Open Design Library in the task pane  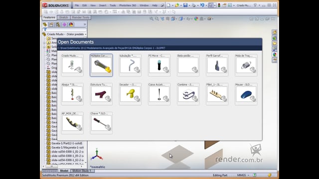(275, 38)
